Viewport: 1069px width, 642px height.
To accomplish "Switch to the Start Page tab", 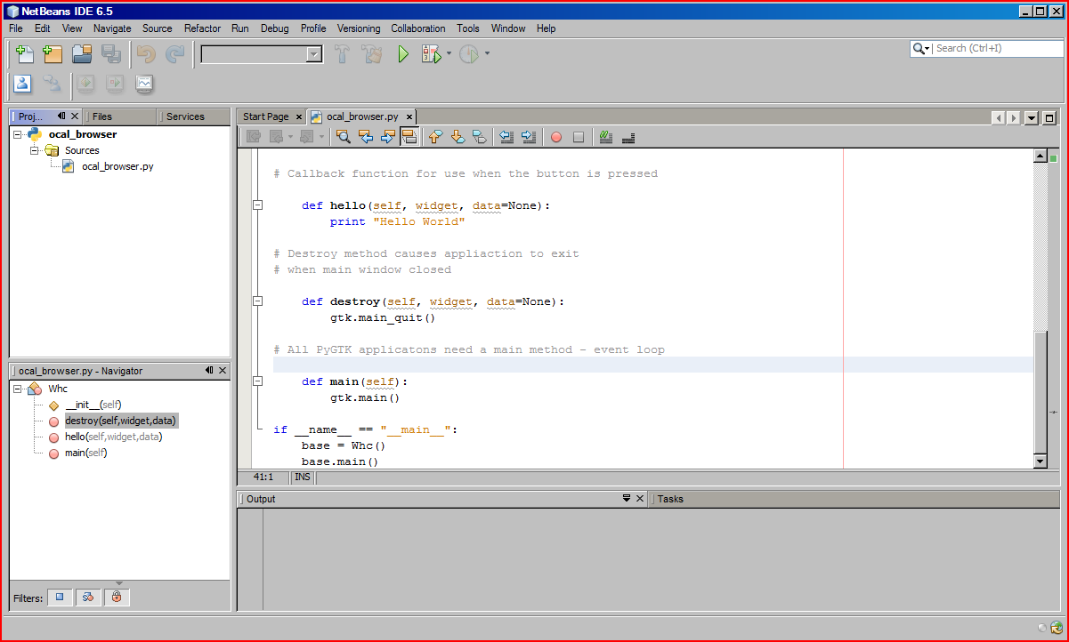I will click(x=266, y=116).
